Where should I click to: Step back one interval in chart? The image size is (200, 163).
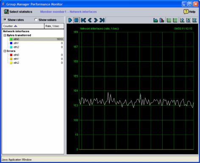90,20
